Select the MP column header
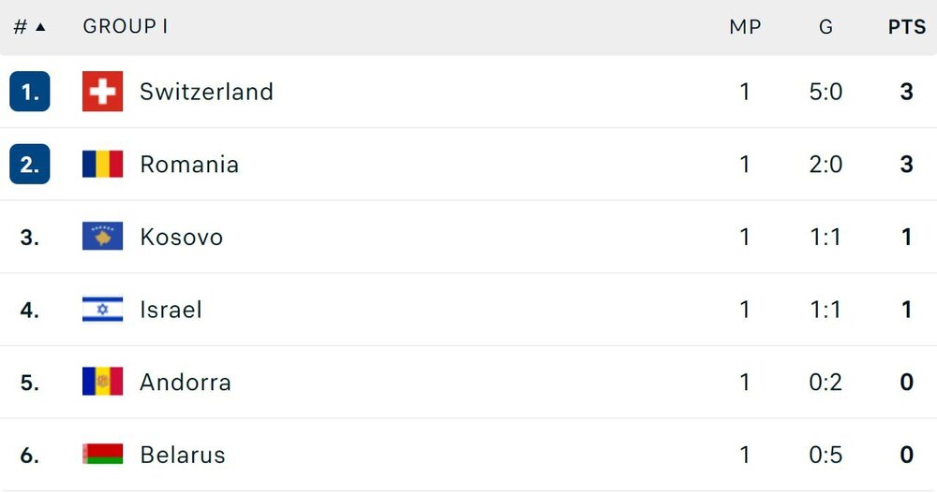Viewport: 937px width, 493px height. (x=745, y=27)
